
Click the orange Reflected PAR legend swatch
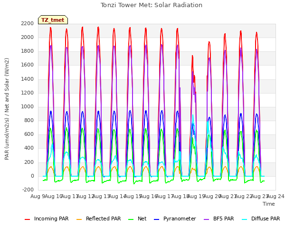click(x=79, y=219)
